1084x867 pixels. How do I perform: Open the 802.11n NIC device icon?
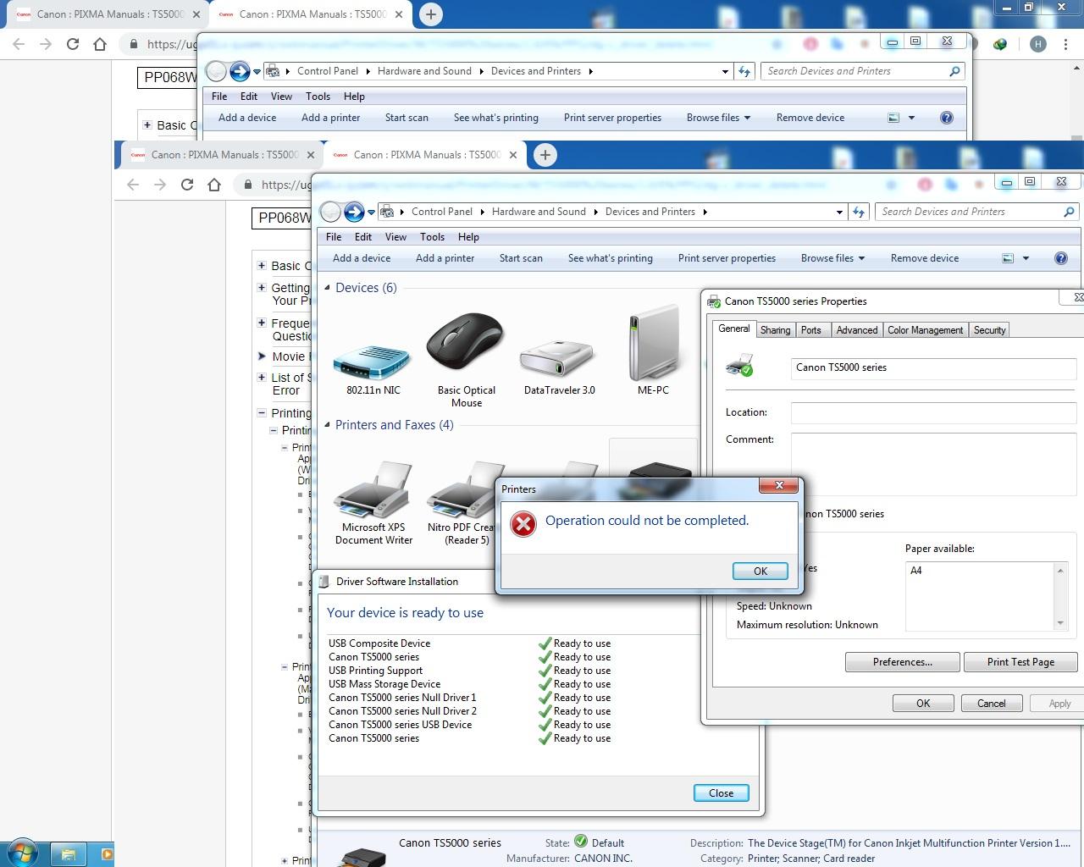coord(373,360)
